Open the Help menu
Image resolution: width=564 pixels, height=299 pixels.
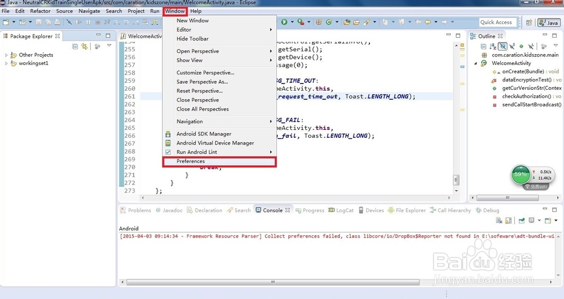coord(196,11)
